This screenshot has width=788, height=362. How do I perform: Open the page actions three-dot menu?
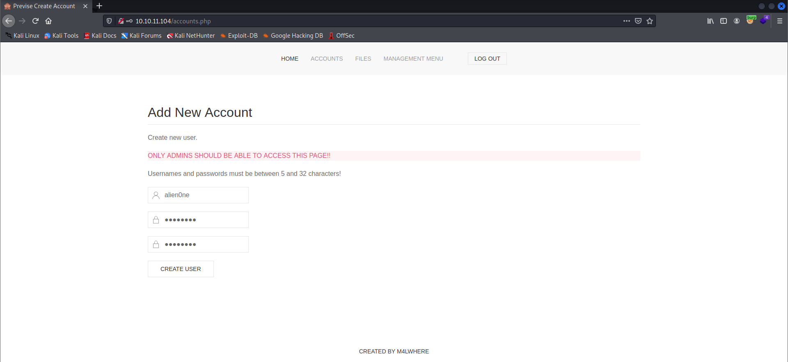coord(626,21)
